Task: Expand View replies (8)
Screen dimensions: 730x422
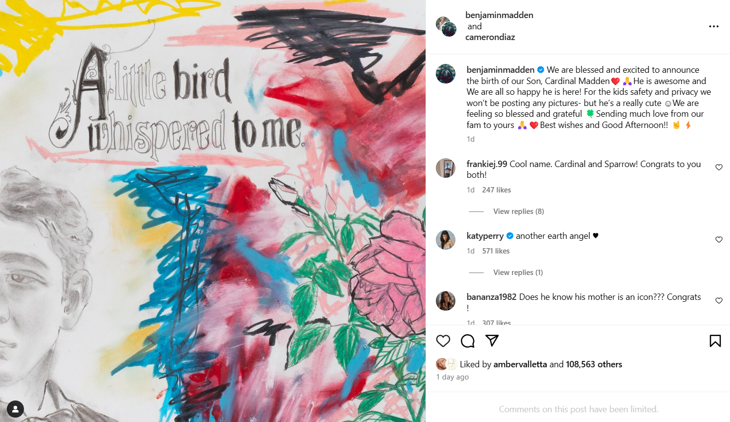Action: click(518, 211)
